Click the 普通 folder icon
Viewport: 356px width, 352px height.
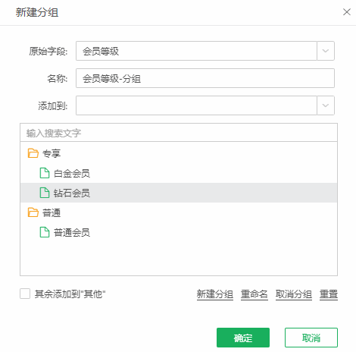tap(33, 212)
